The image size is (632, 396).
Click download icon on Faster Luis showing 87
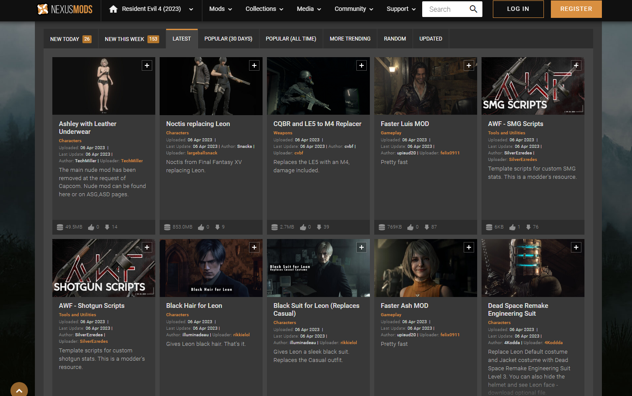coord(427,227)
